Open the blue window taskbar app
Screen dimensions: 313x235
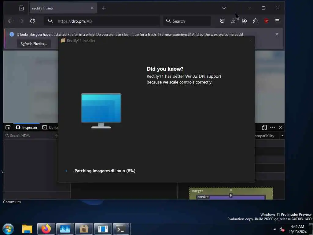[103, 229]
